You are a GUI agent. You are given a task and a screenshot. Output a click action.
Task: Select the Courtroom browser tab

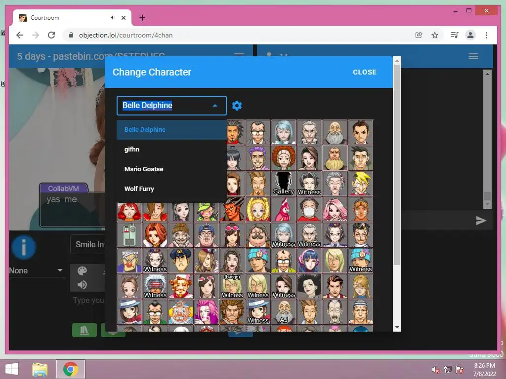pyautogui.click(x=72, y=18)
